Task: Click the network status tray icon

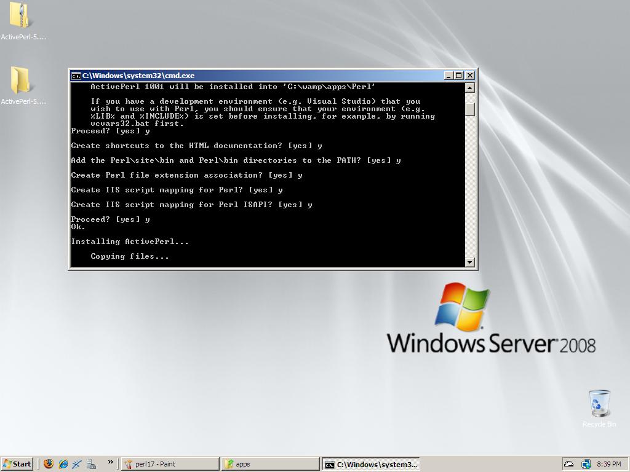Action: (x=586, y=464)
